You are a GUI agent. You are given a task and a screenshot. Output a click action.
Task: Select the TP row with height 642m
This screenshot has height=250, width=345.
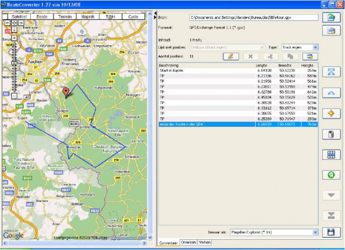click(238, 92)
